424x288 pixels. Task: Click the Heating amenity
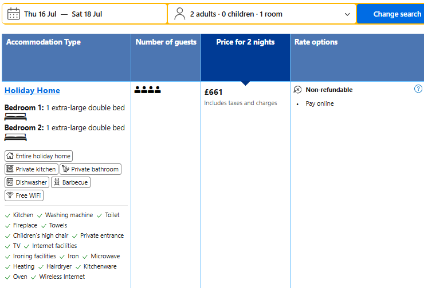coord(24,266)
